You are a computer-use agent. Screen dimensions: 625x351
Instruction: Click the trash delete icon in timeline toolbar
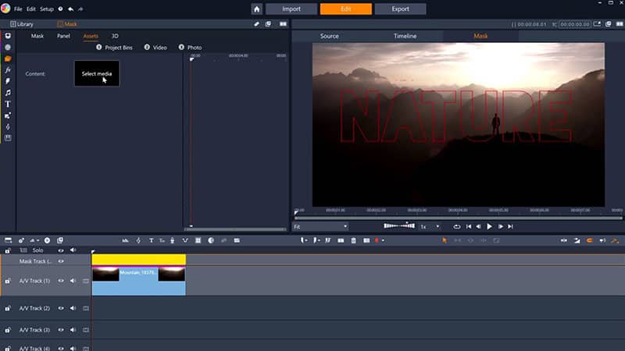(x=354, y=240)
